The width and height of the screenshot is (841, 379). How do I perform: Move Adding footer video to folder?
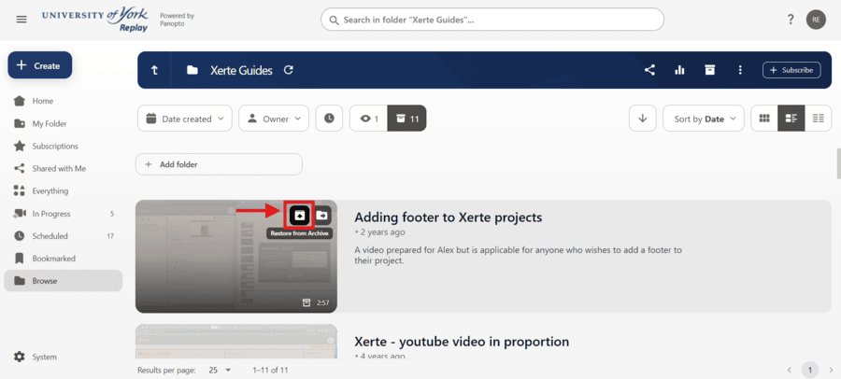[x=321, y=215]
